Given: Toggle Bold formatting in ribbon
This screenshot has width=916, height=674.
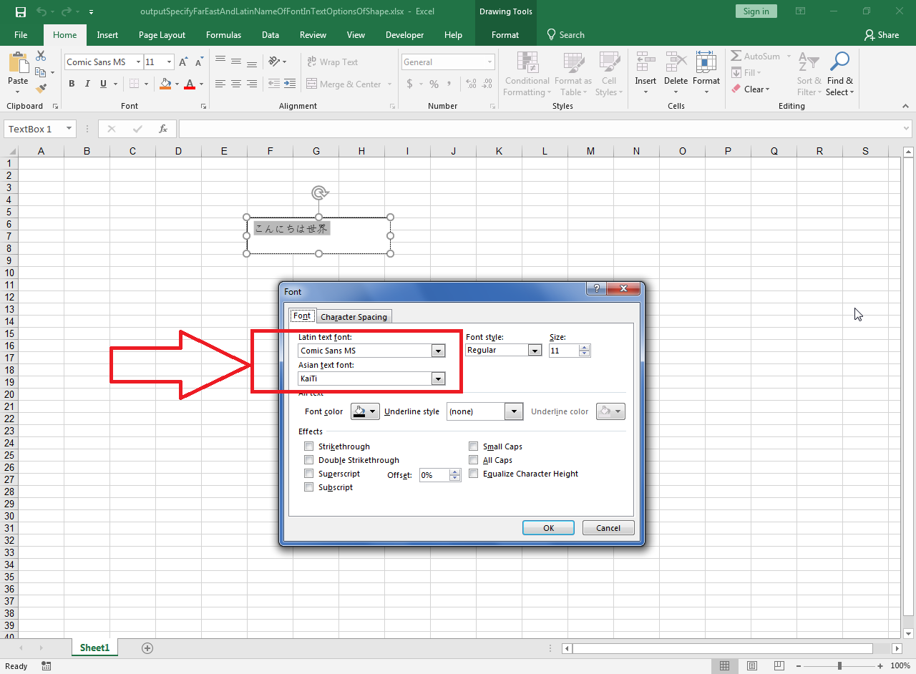Looking at the screenshot, I should click(72, 84).
